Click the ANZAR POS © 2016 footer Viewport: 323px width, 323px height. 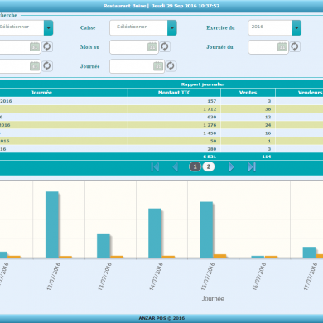tap(161, 318)
